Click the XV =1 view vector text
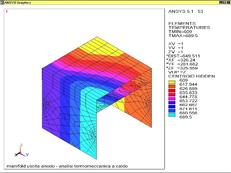 176,44
